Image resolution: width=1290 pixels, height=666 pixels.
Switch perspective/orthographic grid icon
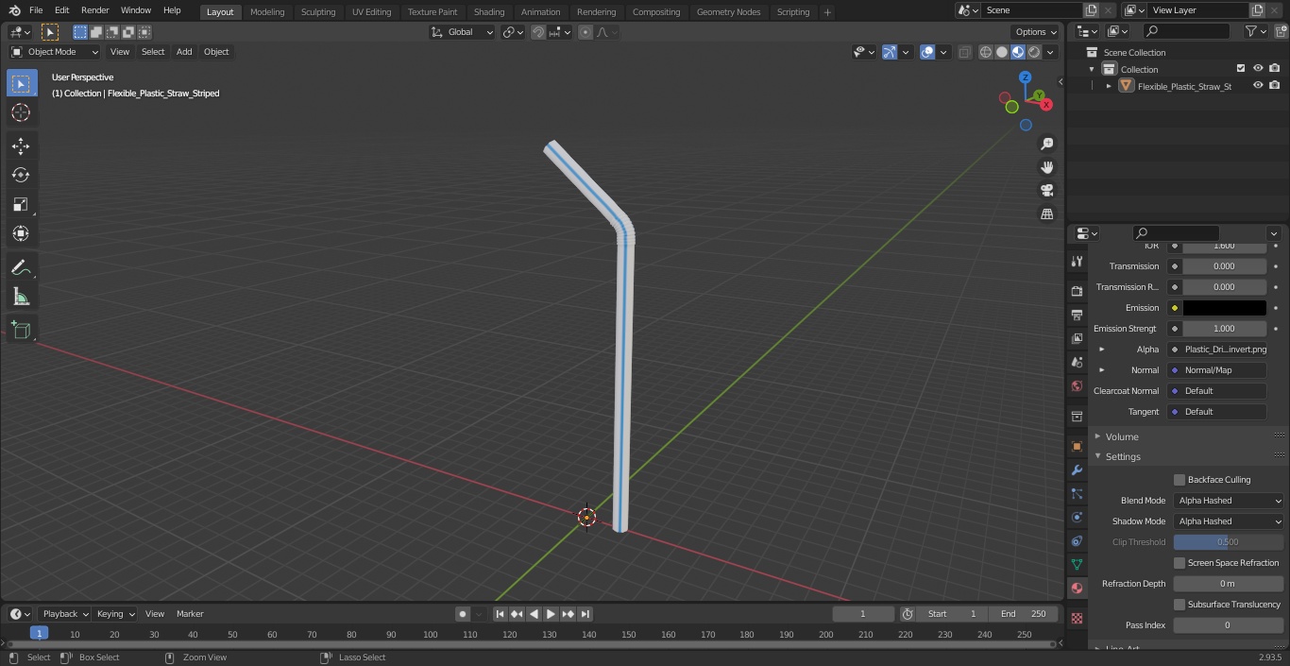tap(1046, 214)
